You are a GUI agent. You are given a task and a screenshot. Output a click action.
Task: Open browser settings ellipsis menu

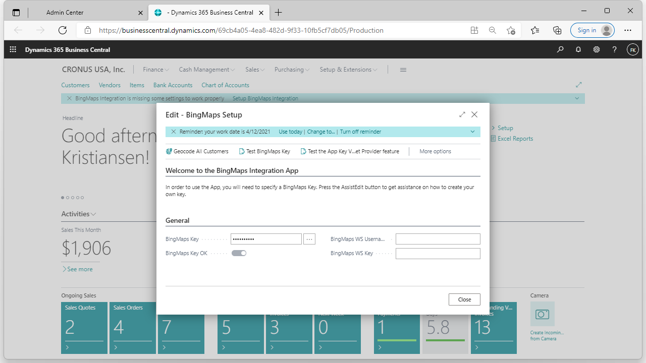[628, 30]
